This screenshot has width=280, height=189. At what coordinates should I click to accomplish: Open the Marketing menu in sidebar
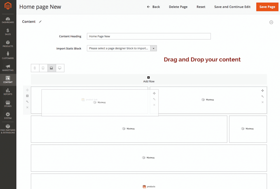(8, 68)
